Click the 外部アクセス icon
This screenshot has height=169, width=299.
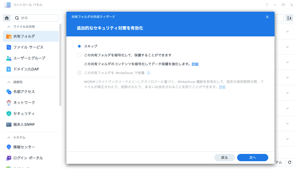click(x=9, y=92)
